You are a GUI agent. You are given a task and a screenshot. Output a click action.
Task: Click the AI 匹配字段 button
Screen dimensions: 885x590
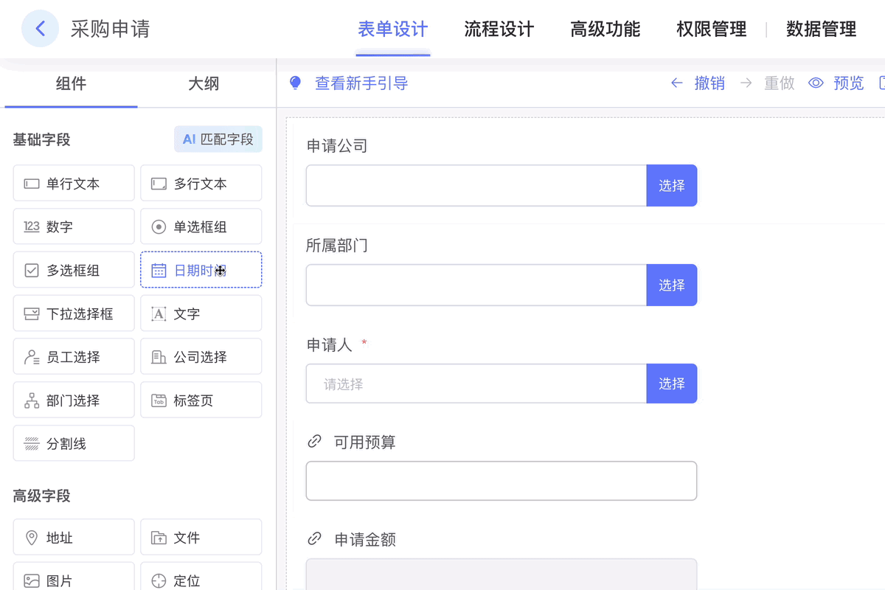coord(218,139)
